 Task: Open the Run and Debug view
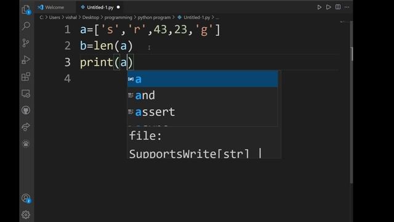pos(26,60)
